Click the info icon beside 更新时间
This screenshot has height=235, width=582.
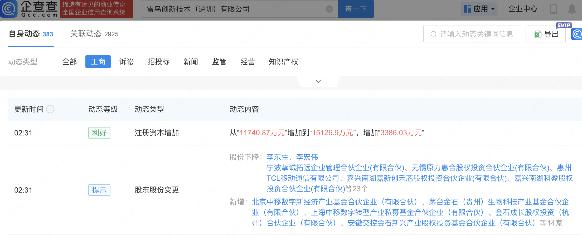tap(50, 109)
